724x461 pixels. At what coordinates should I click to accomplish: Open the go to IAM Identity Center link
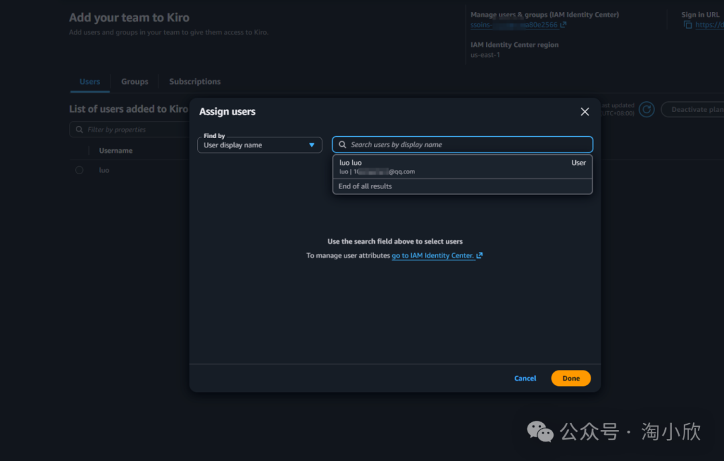[x=432, y=255]
